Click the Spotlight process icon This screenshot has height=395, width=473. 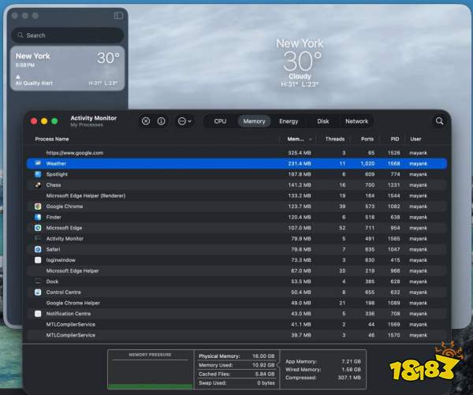point(38,174)
